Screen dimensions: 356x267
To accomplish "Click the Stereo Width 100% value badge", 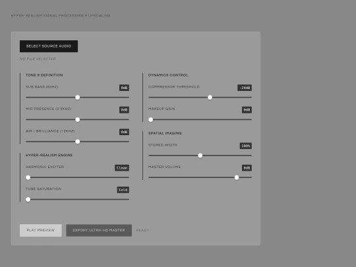I will (x=246, y=146).
